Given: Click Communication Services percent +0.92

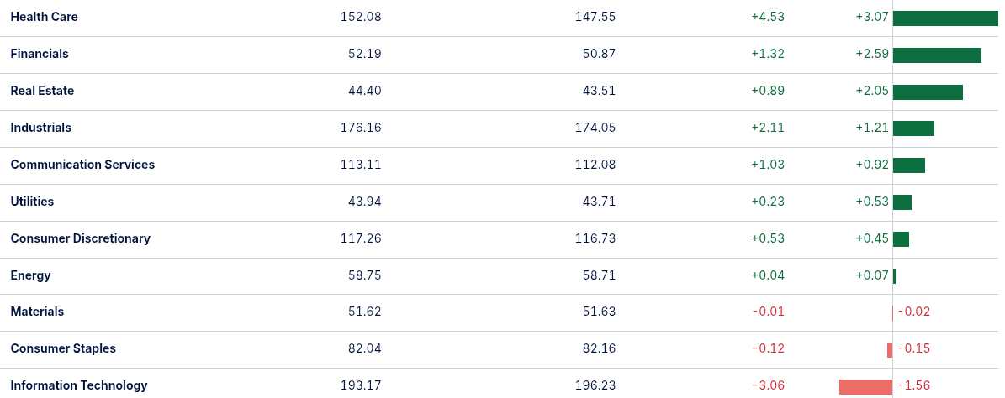Looking at the screenshot, I should [872, 165].
